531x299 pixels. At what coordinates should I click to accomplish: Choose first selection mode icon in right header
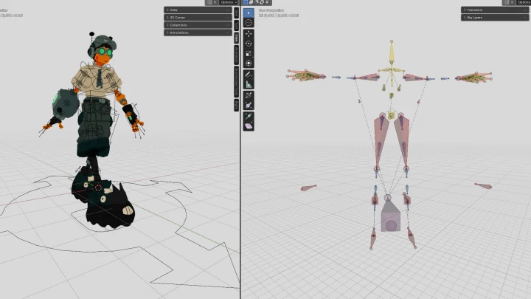pos(246,2)
